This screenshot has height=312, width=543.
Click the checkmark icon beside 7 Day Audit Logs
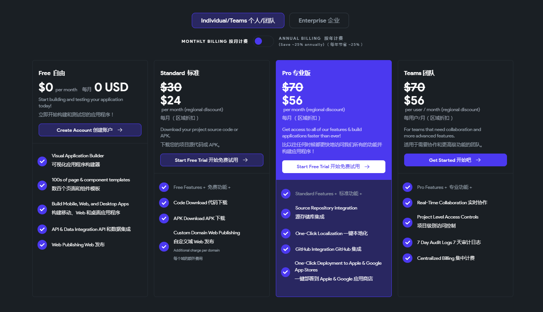coord(408,242)
